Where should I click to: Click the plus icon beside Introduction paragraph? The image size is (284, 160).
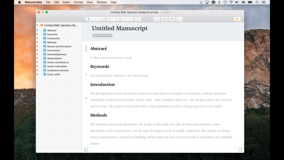click(x=86, y=98)
